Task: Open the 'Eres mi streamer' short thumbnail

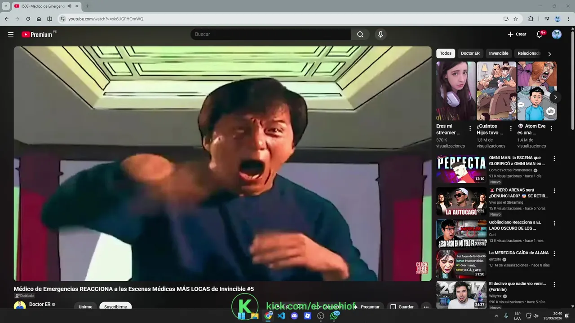Action: point(456,91)
